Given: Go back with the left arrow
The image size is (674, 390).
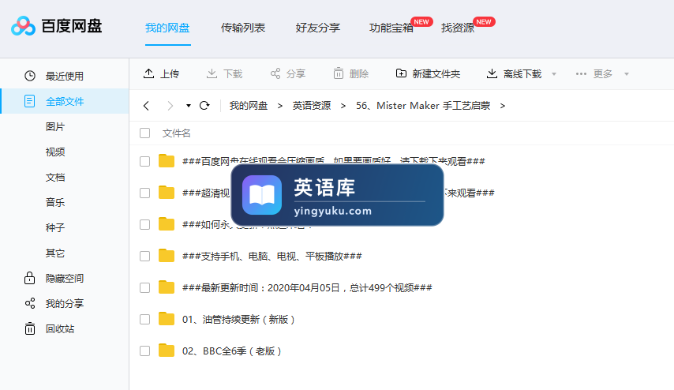Looking at the screenshot, I should point(147,106).
